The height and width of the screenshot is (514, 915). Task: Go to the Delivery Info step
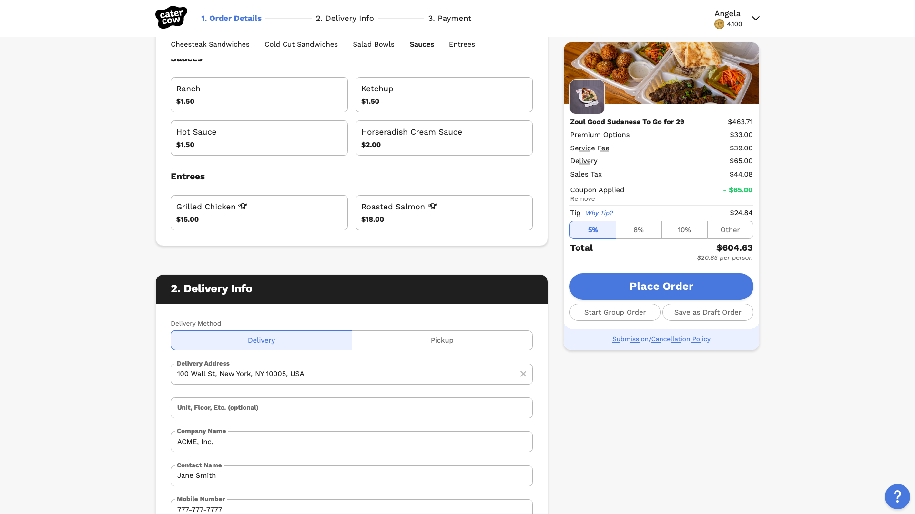click(x=345, y=19)
